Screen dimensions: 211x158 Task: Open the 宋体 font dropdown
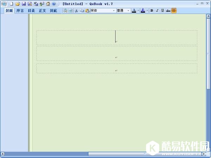pos(114,11)
